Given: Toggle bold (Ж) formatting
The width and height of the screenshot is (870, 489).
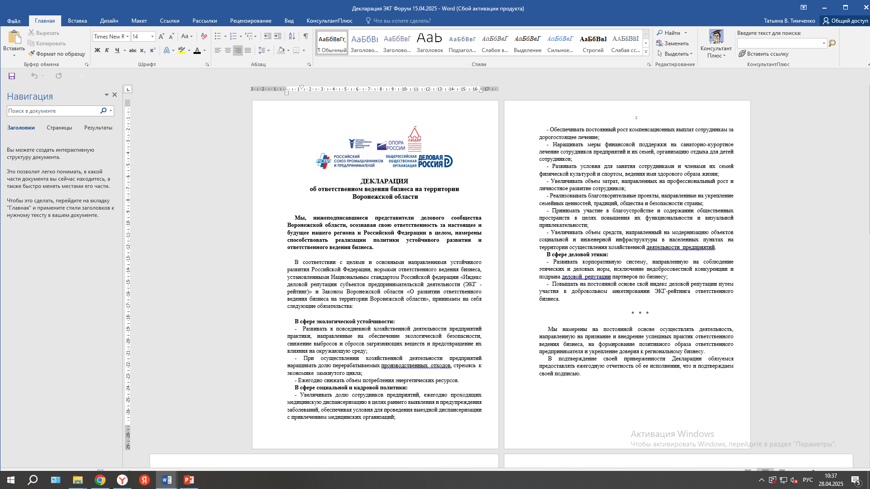Looking at the screenshot, I should [x=97, y=50].
